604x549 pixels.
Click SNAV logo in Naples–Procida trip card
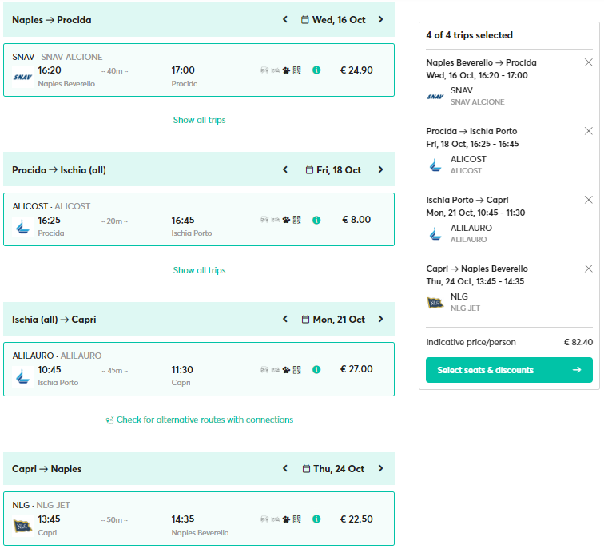pos(22,77)
